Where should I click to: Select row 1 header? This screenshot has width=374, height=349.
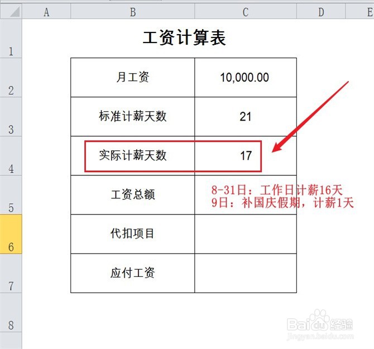click(x=11, y=39)
